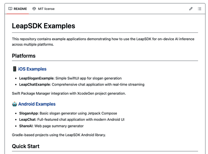Open the README tab
The height and width of the screenshot is (154, 208).
(17, 9)
